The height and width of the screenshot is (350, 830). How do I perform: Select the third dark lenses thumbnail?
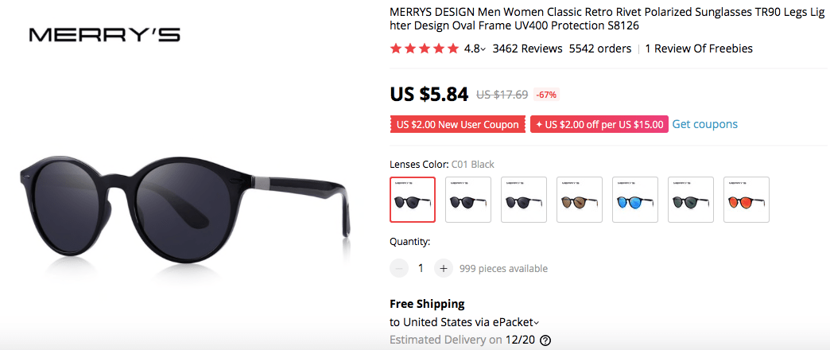(x=524, y=200)
